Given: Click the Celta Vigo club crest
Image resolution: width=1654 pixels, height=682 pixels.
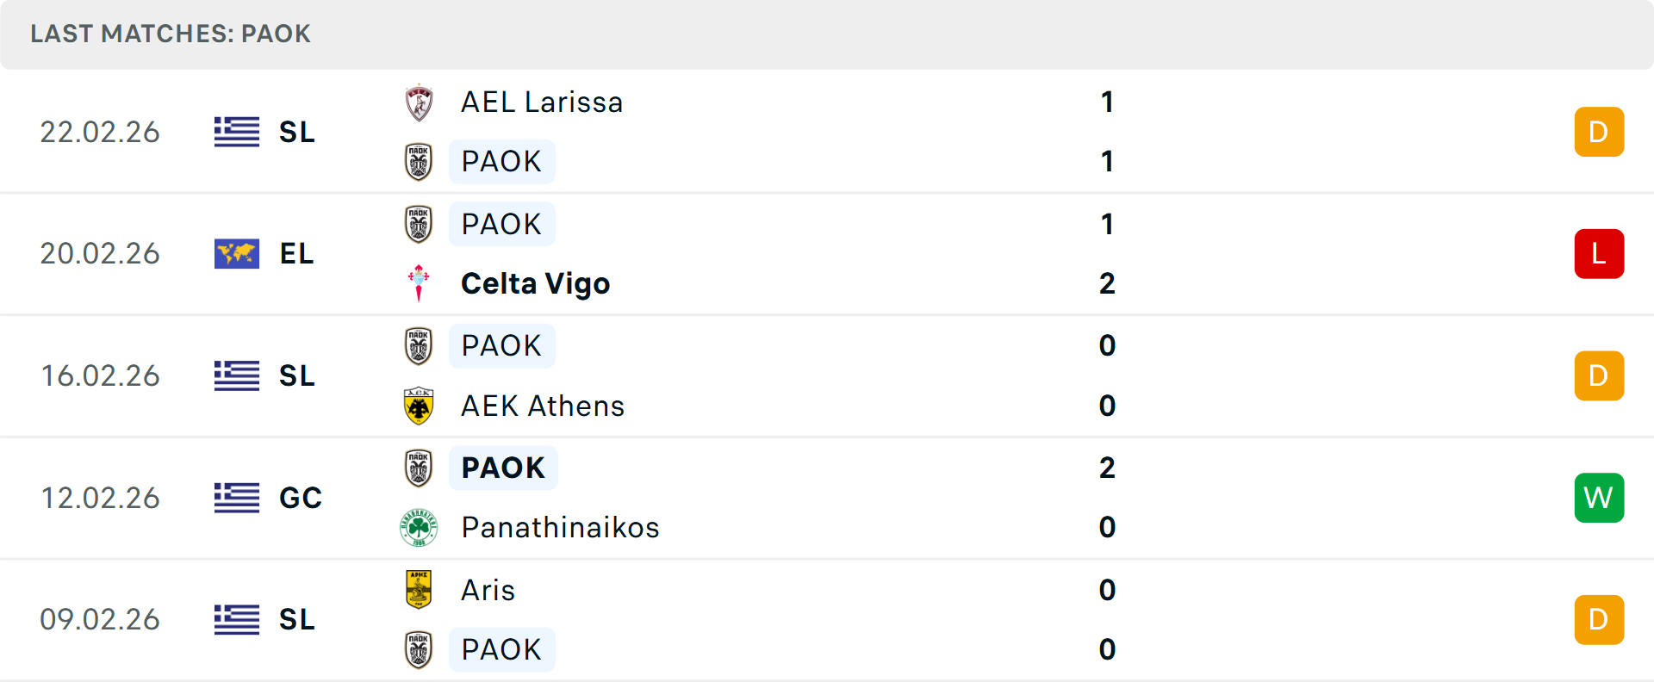Looking at the screenshot, I should click(x=419, y=283).
